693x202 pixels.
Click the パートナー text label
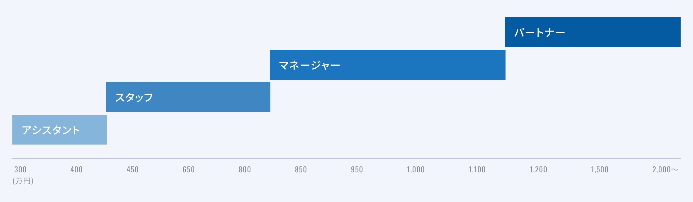(540, 32)
